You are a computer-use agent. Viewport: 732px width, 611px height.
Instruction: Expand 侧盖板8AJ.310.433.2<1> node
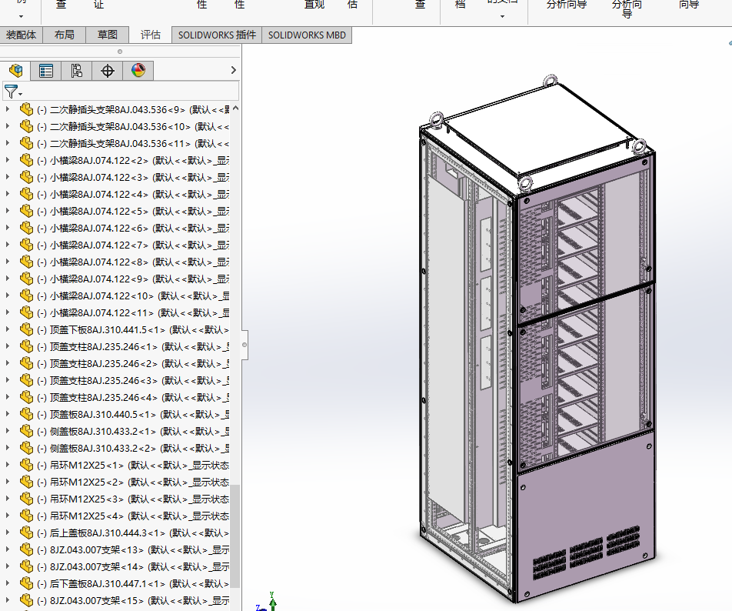pyautogui.click(x=7, y=431)
